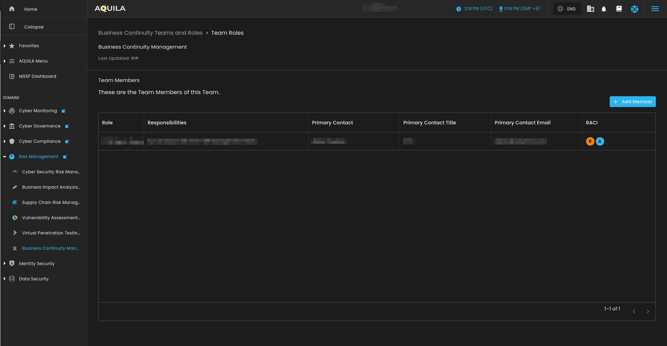Click the notifications bell icon
This screenshot has height=346, width=667.
604,9
